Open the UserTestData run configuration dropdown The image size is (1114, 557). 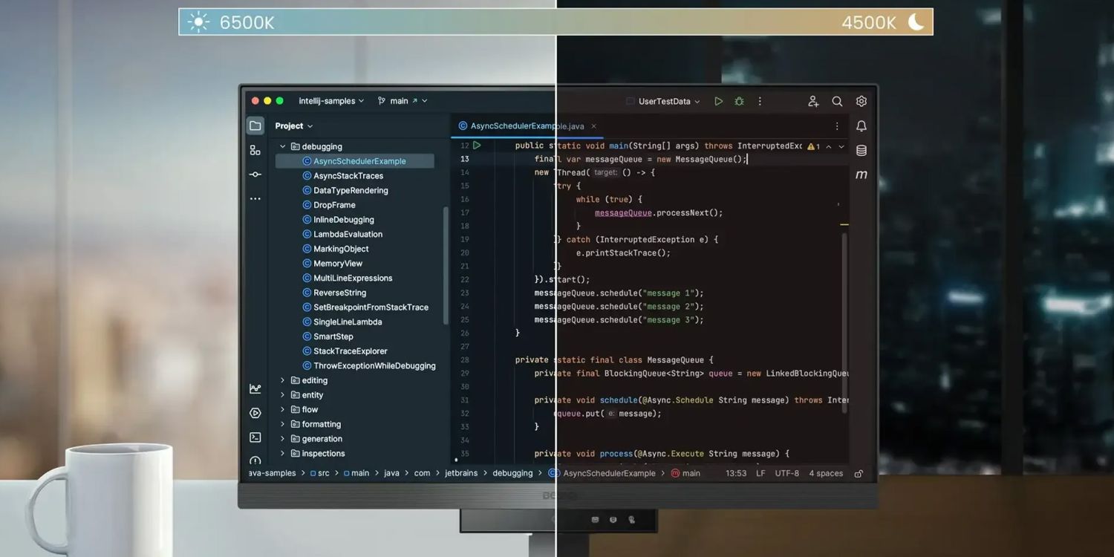(663, 101)
